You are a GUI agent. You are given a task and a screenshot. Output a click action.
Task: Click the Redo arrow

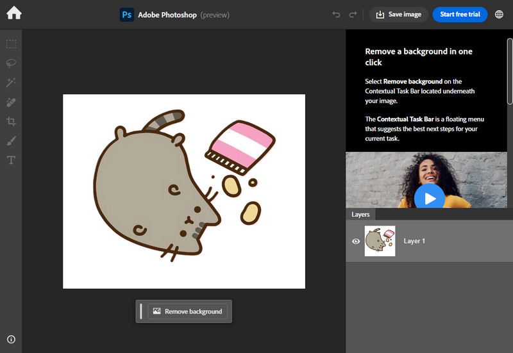click(x=353, y=14)
